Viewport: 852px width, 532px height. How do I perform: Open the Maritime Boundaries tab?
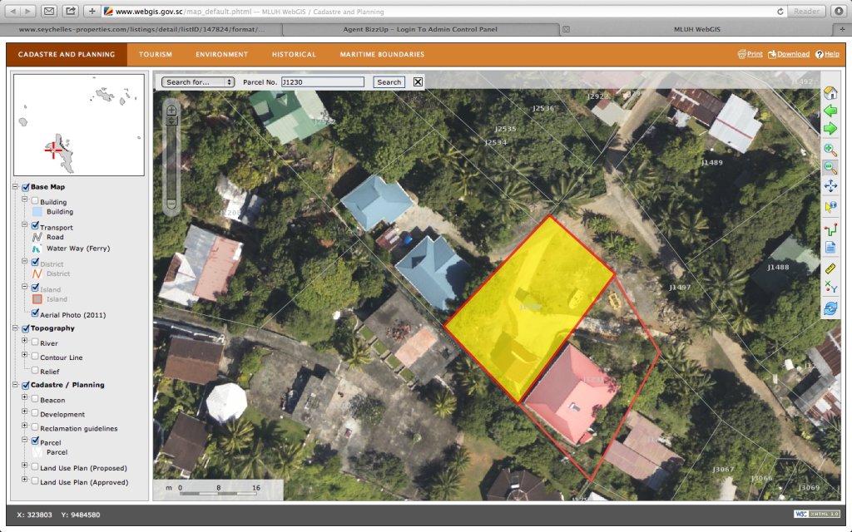tap(382, 55)
